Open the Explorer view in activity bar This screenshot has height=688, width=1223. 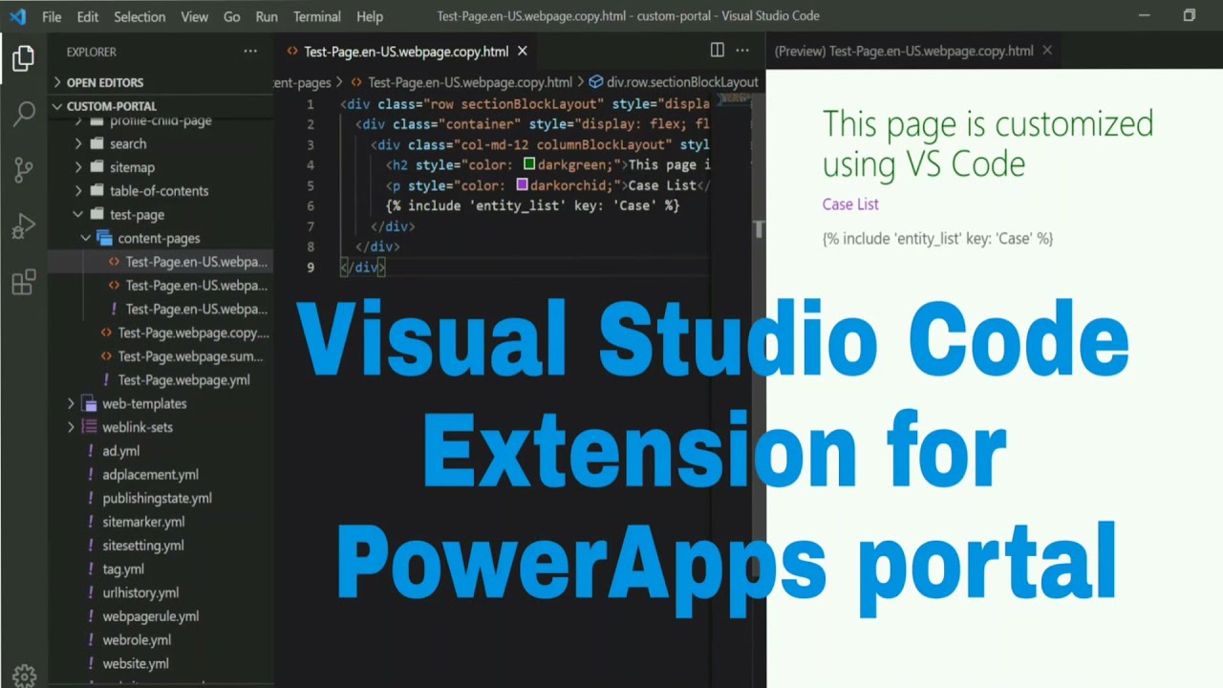[24, 59]
